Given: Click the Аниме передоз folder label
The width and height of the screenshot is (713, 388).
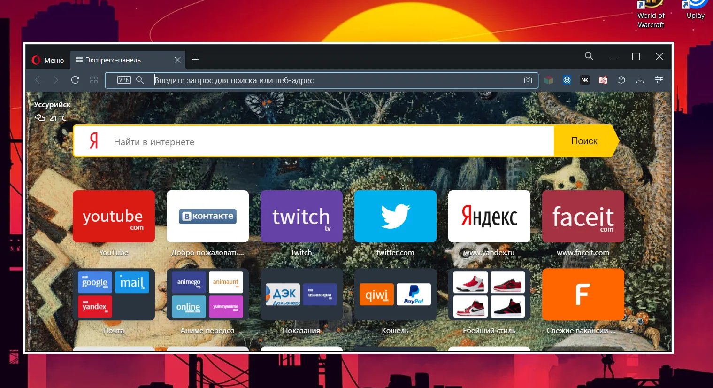Looking at the screenshot, I should 207,331.
